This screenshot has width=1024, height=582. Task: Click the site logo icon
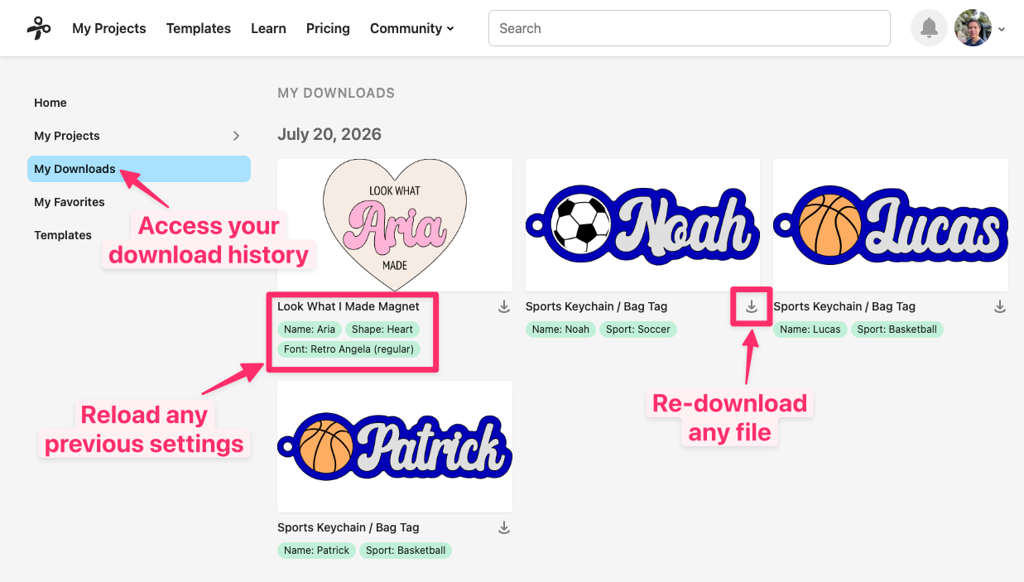(x=39, y=28)
